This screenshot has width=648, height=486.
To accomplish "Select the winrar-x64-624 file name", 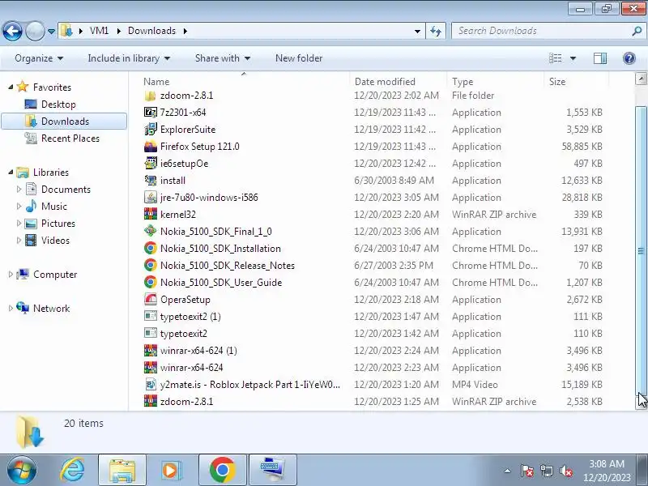I will coord(191,368).
